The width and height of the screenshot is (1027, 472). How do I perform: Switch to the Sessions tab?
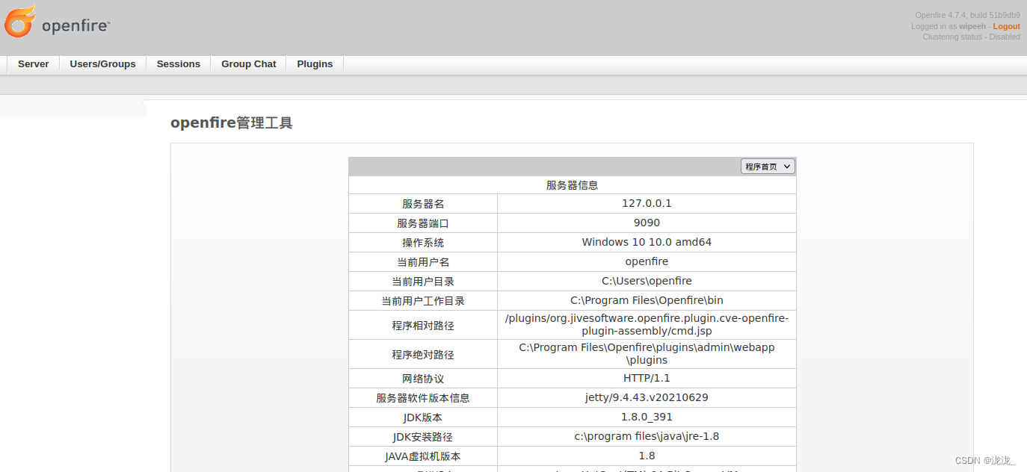(x=179, y=64)
